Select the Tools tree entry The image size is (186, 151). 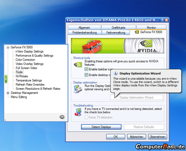coord(19,72)
